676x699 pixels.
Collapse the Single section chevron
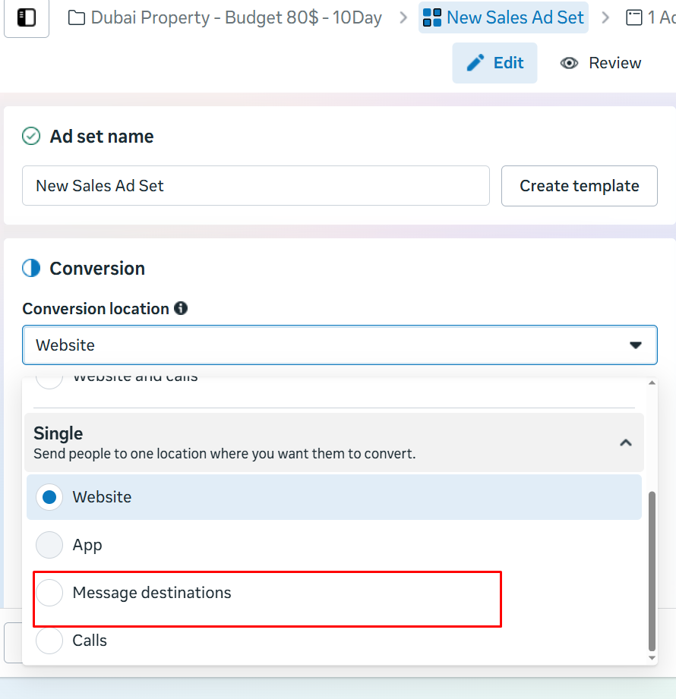(625, 442)
